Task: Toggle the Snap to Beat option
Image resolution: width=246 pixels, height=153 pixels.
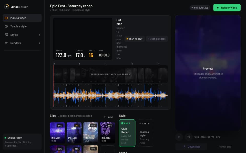Action: (x=135, y=39)
